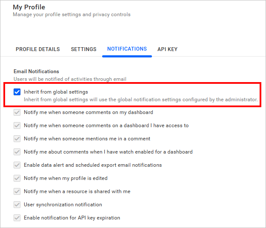This screenshot has height=228, width=266.
Task: Switch to the Settings tab
Action: (83, 49)
